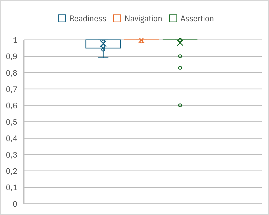Select the Readiness legend label text
269x215 pixels.
pyautogui.click(x=88, y=19)
